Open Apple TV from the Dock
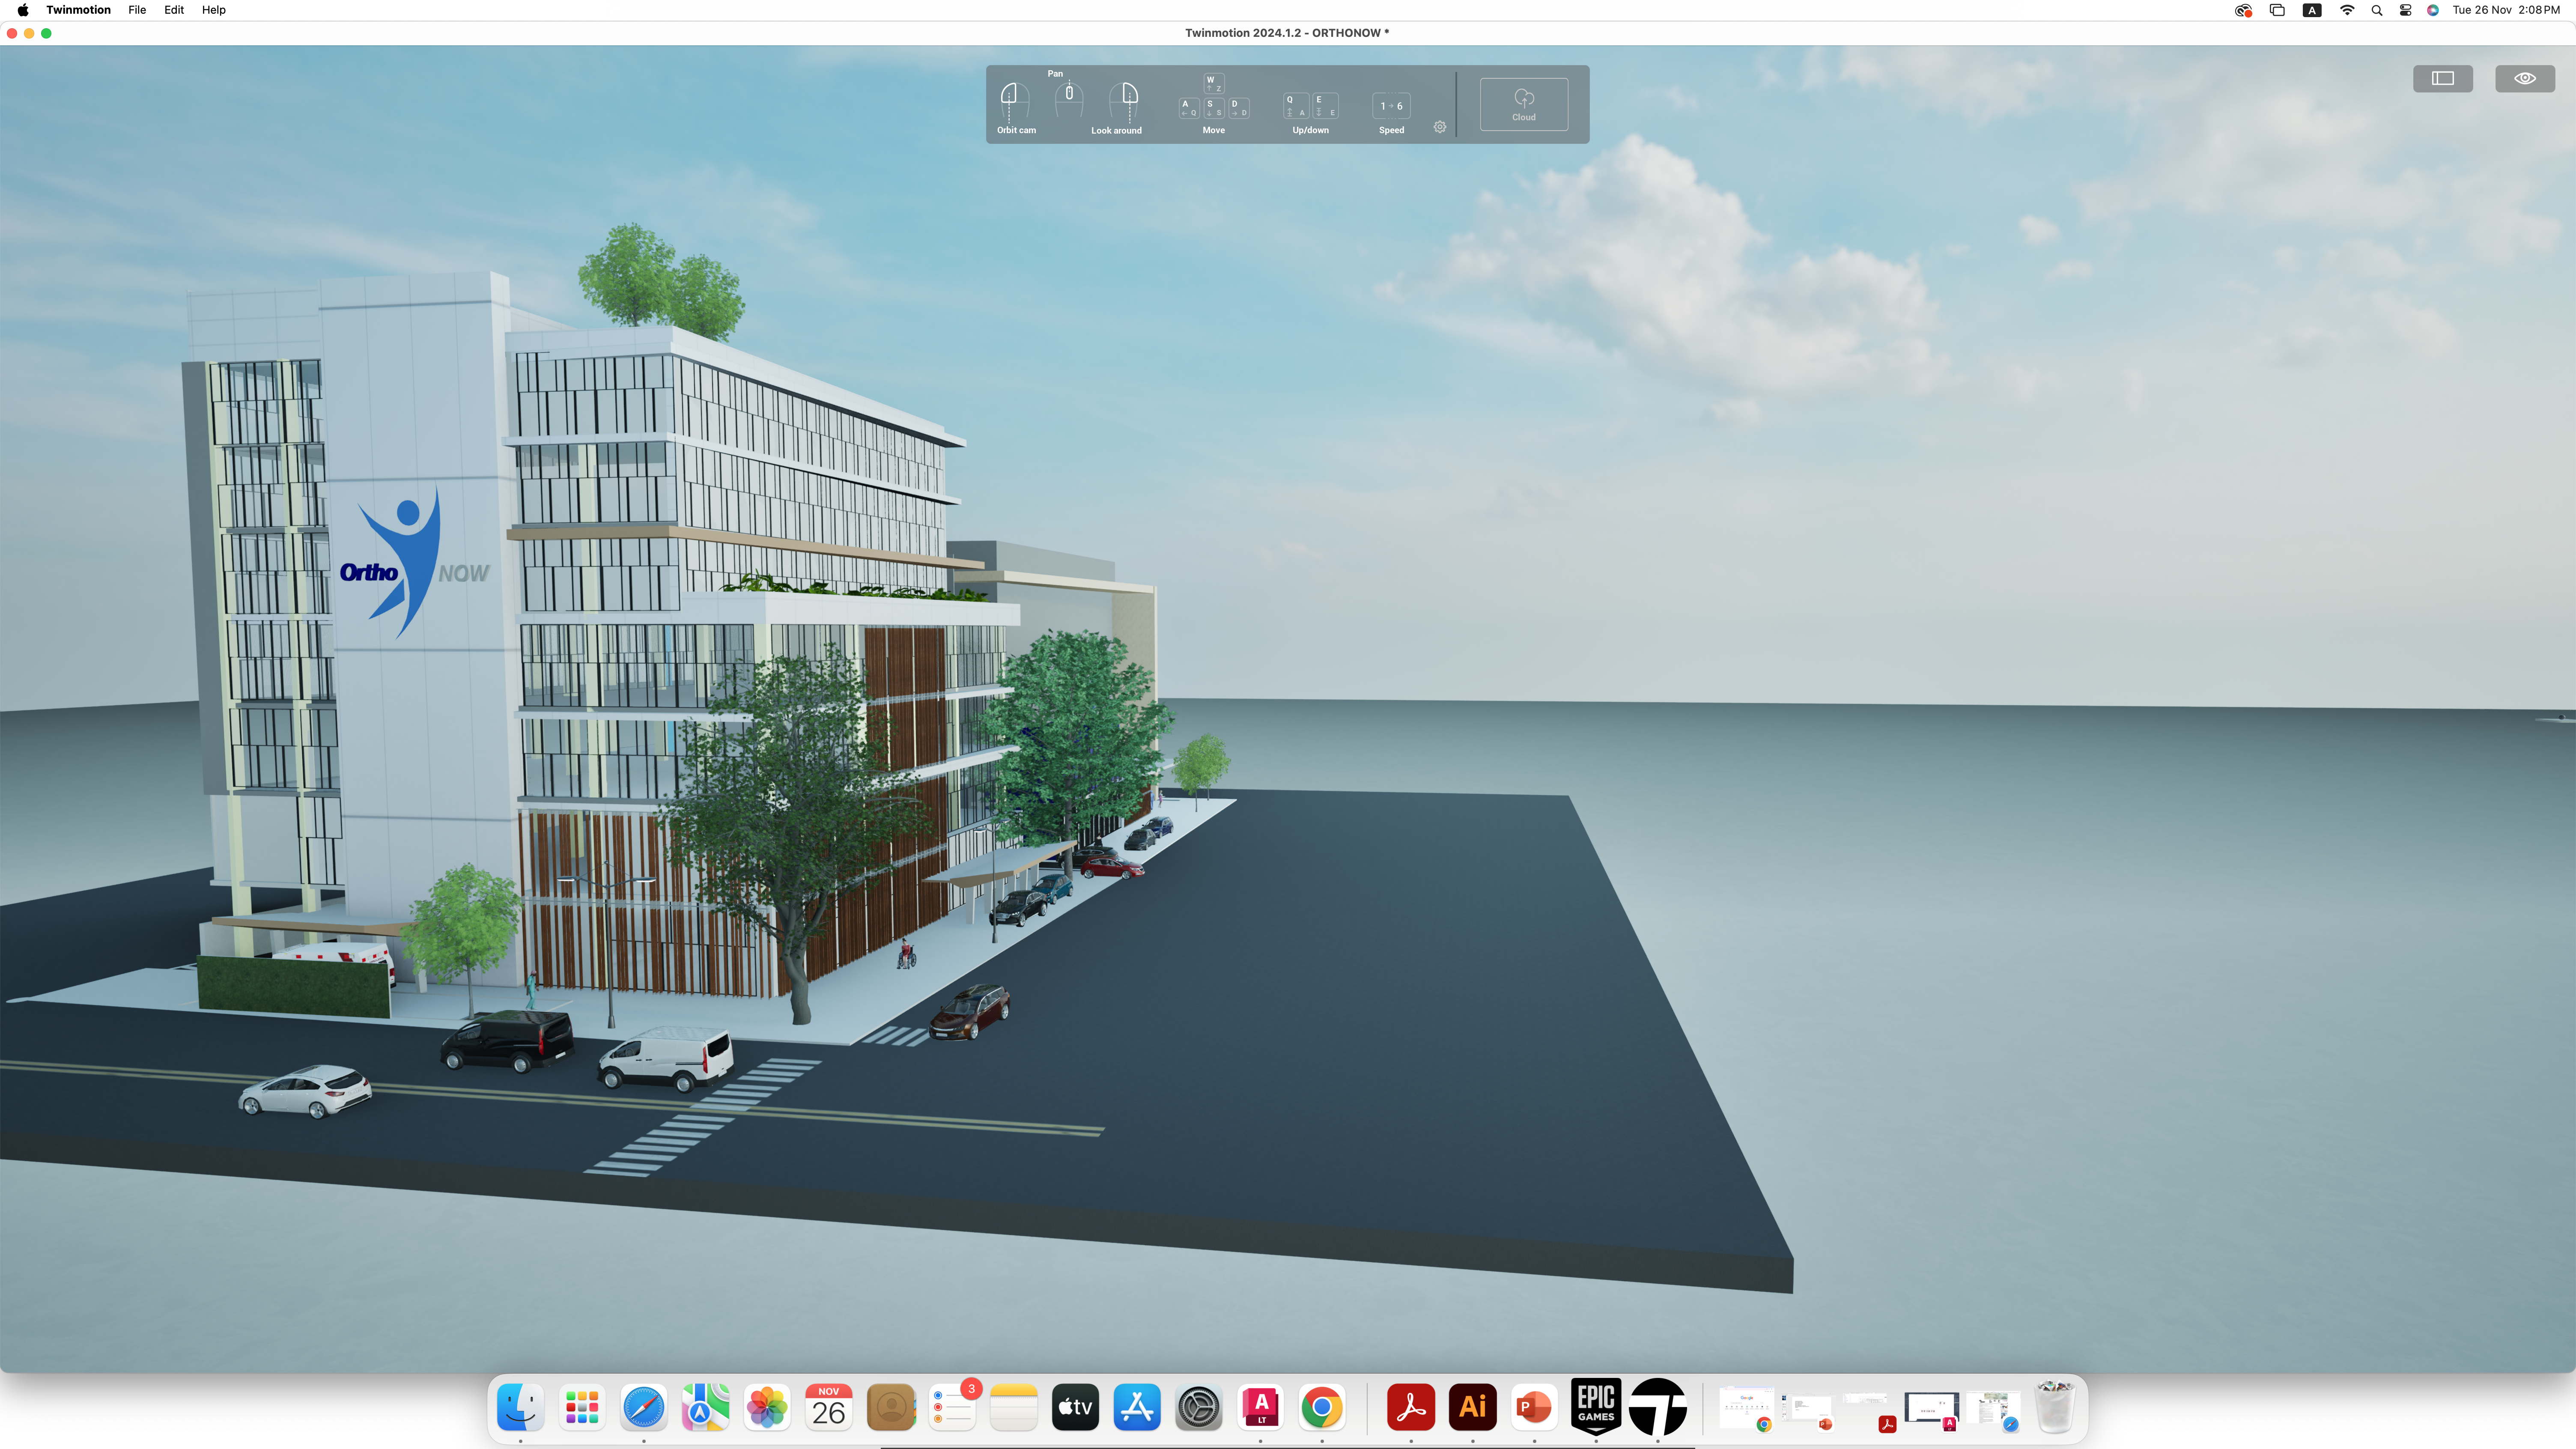 pos(1076,1407)
